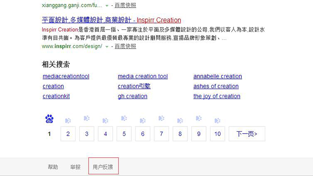Image resolution: width=313 pixels, height=176 pixels.
Task: Open the xianggang.ganji.com URL
Action: 72,5
